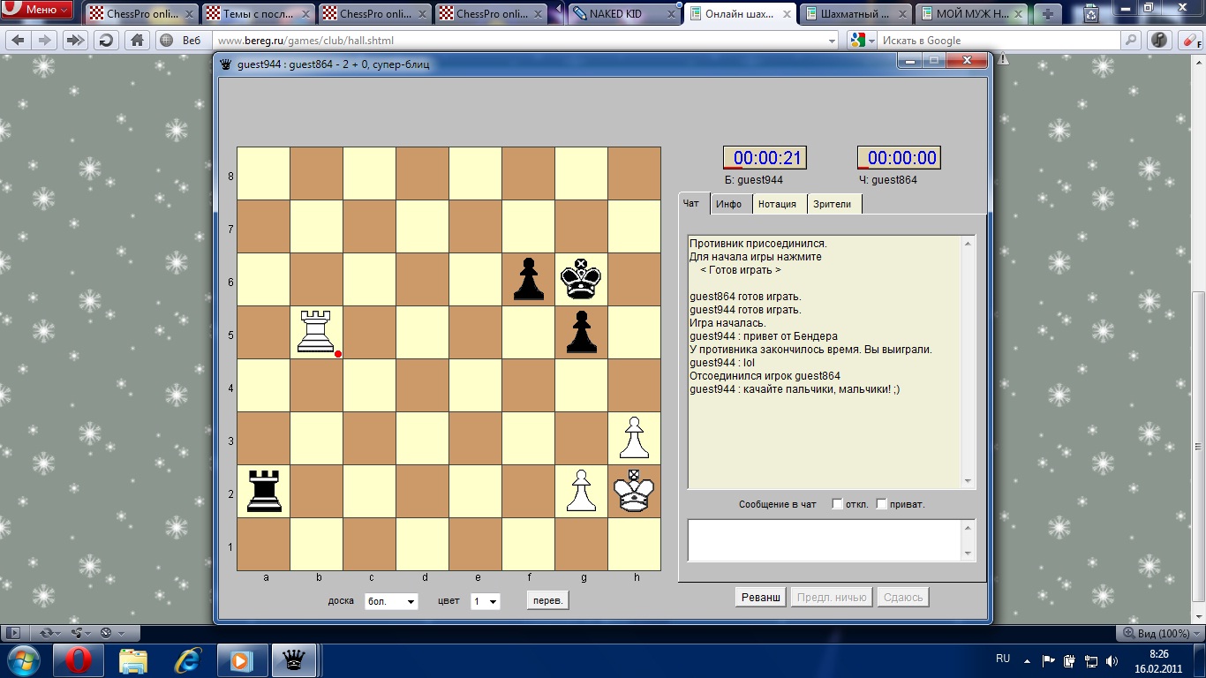
Task: Toggle the 'откл.' checkbox
Action: tap(838, 504)
